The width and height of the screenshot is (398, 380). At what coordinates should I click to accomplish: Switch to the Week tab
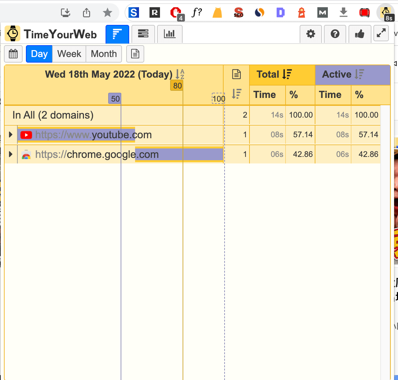tap(69, 54)
